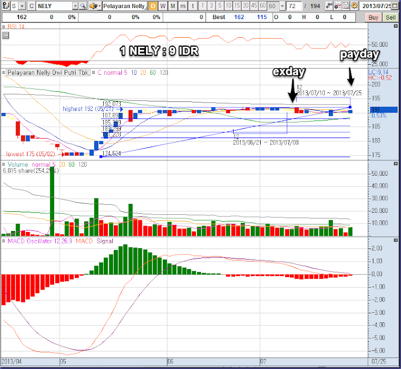Viewport: 401px width, 369px height.
Task: Click the Buy button
Action: pos(373,18)
